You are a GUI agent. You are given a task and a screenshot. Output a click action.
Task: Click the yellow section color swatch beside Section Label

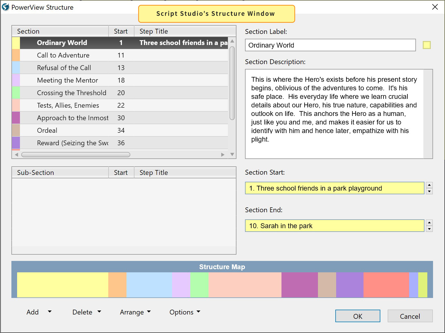(x=426, y=45)
